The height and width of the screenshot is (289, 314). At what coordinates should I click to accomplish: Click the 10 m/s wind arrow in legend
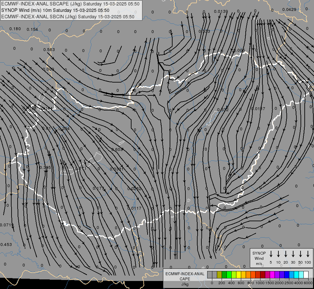pyautogui.click(x=278, y=254)
